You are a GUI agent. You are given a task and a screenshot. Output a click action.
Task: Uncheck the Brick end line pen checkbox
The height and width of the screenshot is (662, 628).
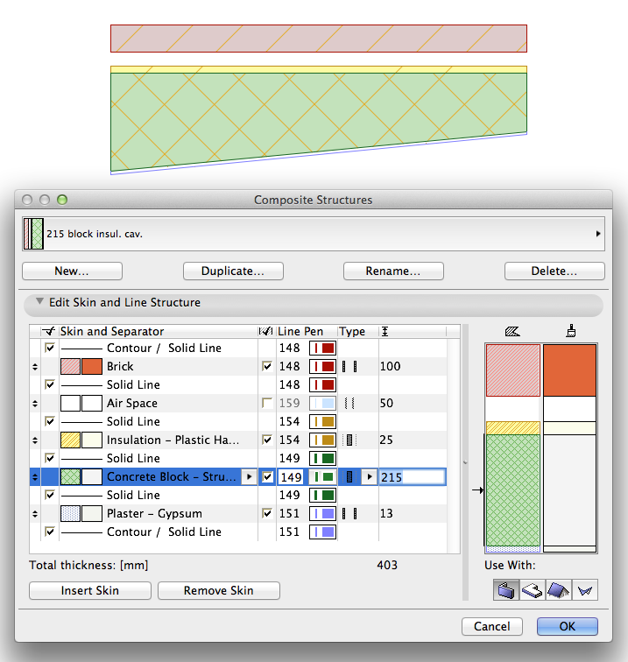pos(267,366)
